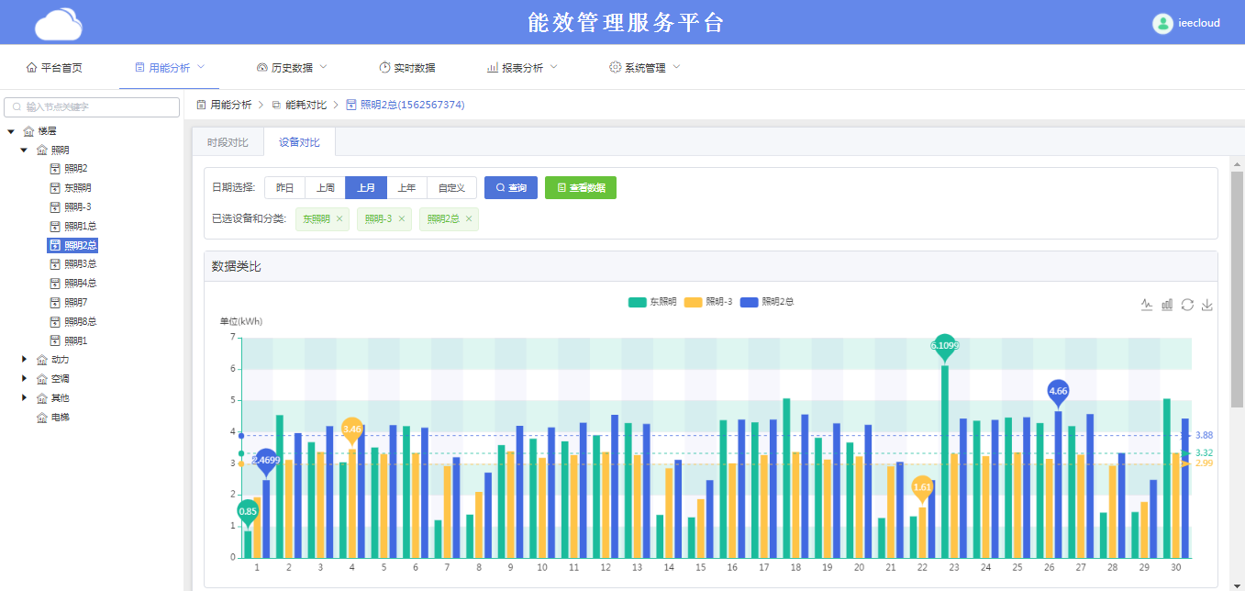Image resolution: width=1245 pixels, height=591 pixels.
Task: Download chart as image icon
Action: (x=1207, y=305)
